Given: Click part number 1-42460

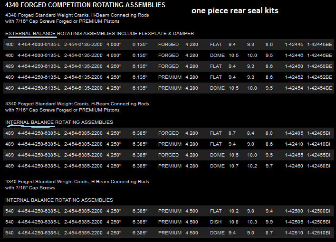Looking at the screenshot, I should (x=294, y=166).
